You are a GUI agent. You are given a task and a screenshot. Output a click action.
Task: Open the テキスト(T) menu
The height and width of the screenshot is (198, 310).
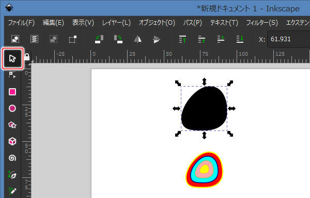(x=224, y=23)
